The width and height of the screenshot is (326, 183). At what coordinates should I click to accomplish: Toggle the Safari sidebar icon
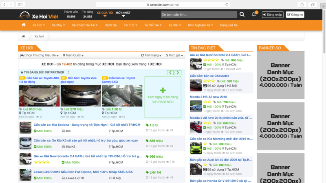tap(20, 4)
